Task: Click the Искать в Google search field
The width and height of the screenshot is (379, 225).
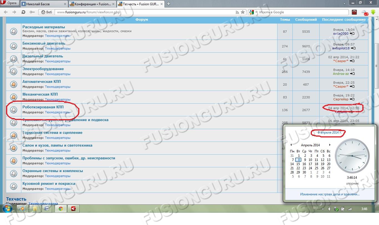Action: point(303,12)
